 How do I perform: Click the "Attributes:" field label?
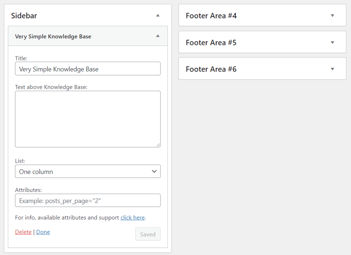pyautogui.click(x=29, y=190)
